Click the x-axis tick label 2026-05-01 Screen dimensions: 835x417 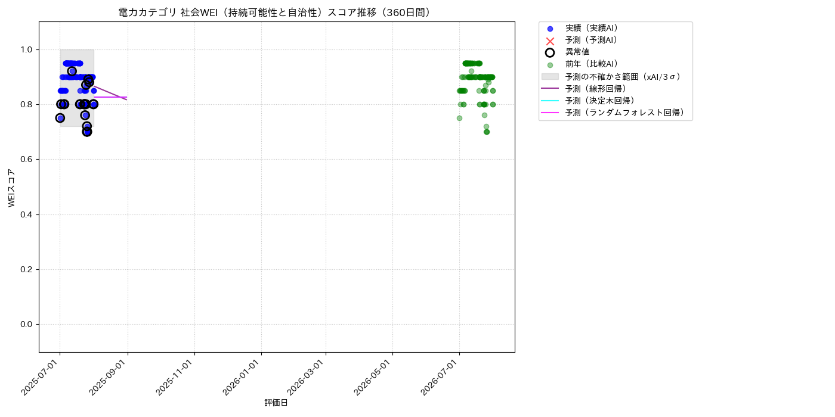[x=374, y=377]
